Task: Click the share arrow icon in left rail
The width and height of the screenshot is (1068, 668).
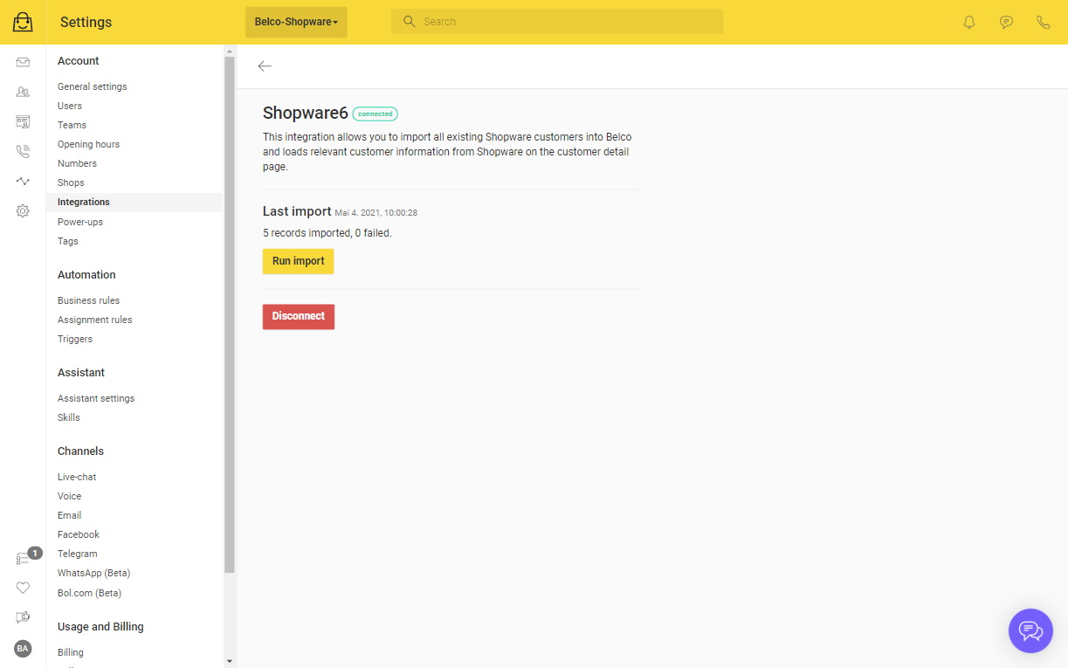Action: (x=23, y=617)
